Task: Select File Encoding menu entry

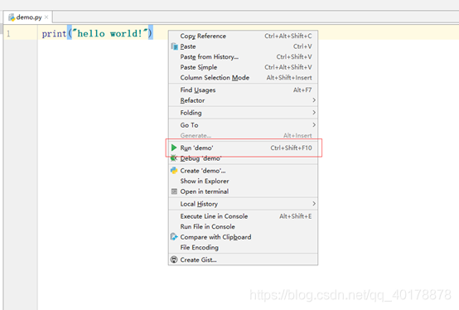Action: point(243,247)
